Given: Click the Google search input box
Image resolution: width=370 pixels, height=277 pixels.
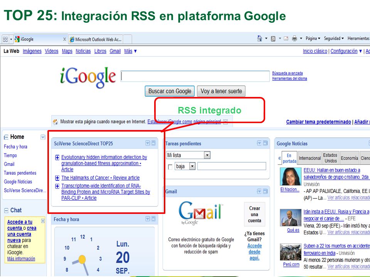Looking at the screenshot, I should click(x=195, y=76).
